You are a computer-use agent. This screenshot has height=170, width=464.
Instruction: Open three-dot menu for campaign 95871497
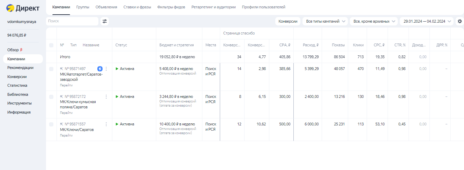[x=106, y=69]
